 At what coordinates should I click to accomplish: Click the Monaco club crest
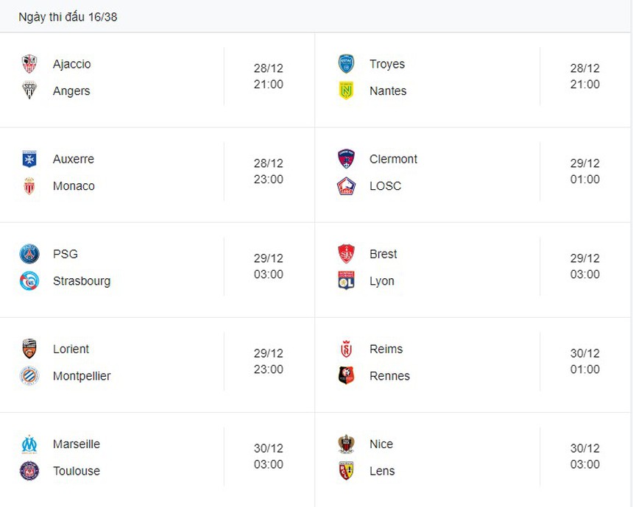pyautogui.click(x=29, y=186)
